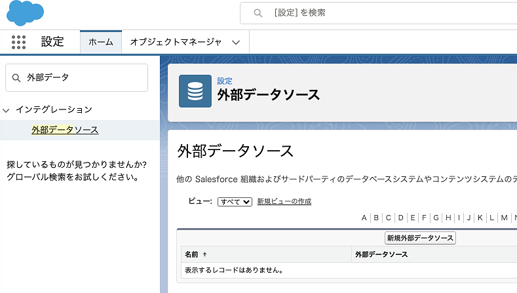Click the 名前 column sort arrow
517x293 pixels.
point(204,254)
